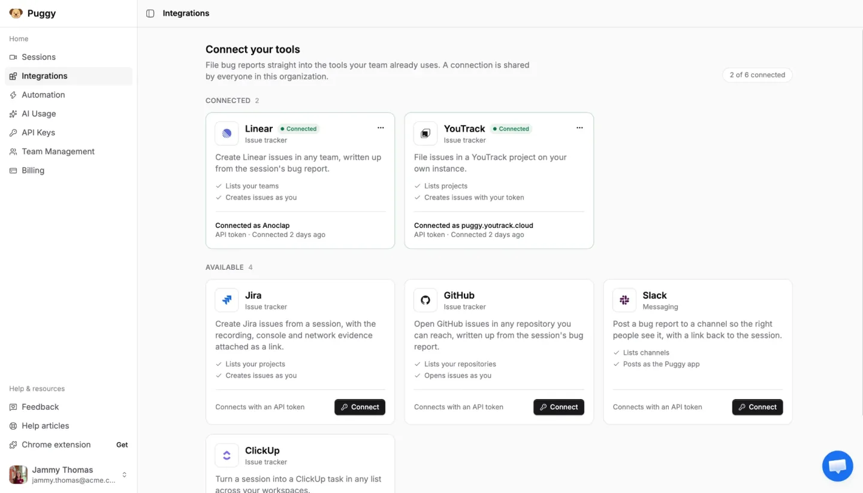This screenshot has height=493, width=863.
Task: Connect the Jira integration
Action: (x=360, y=407)
